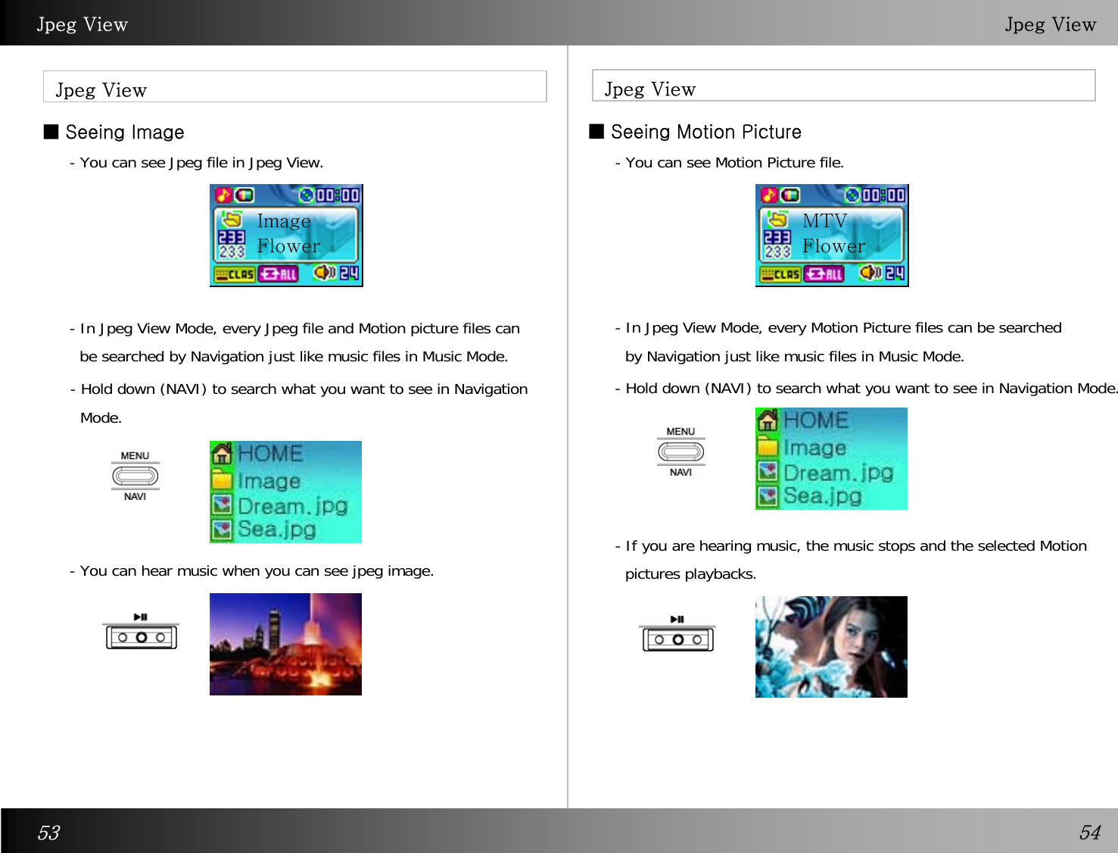Click 'HOME' text in page 53 navigation list
Viewport: 1118px width, 853px height.
[270, 454]
